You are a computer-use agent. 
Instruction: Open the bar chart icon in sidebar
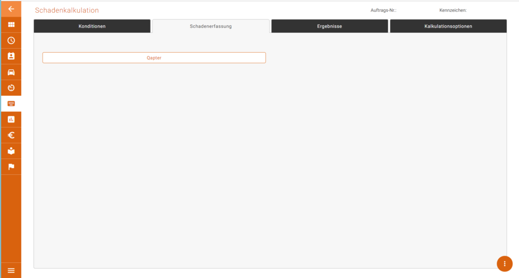pyautogui.click(x=11, y=120)
